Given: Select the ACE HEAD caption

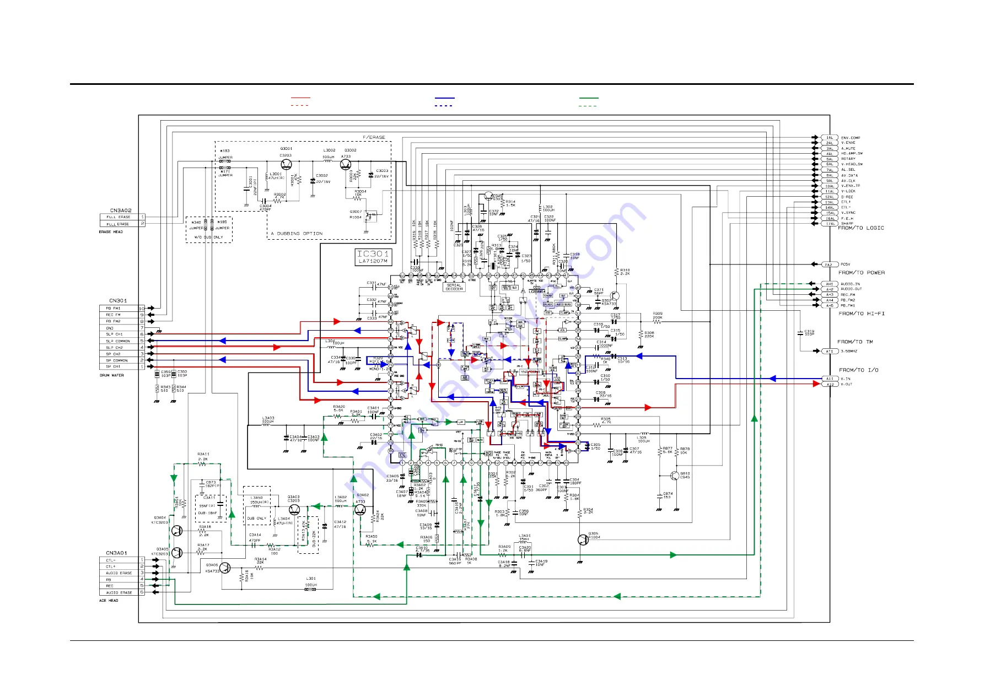Looking at the screenshot, I should (x=109, y=601).
